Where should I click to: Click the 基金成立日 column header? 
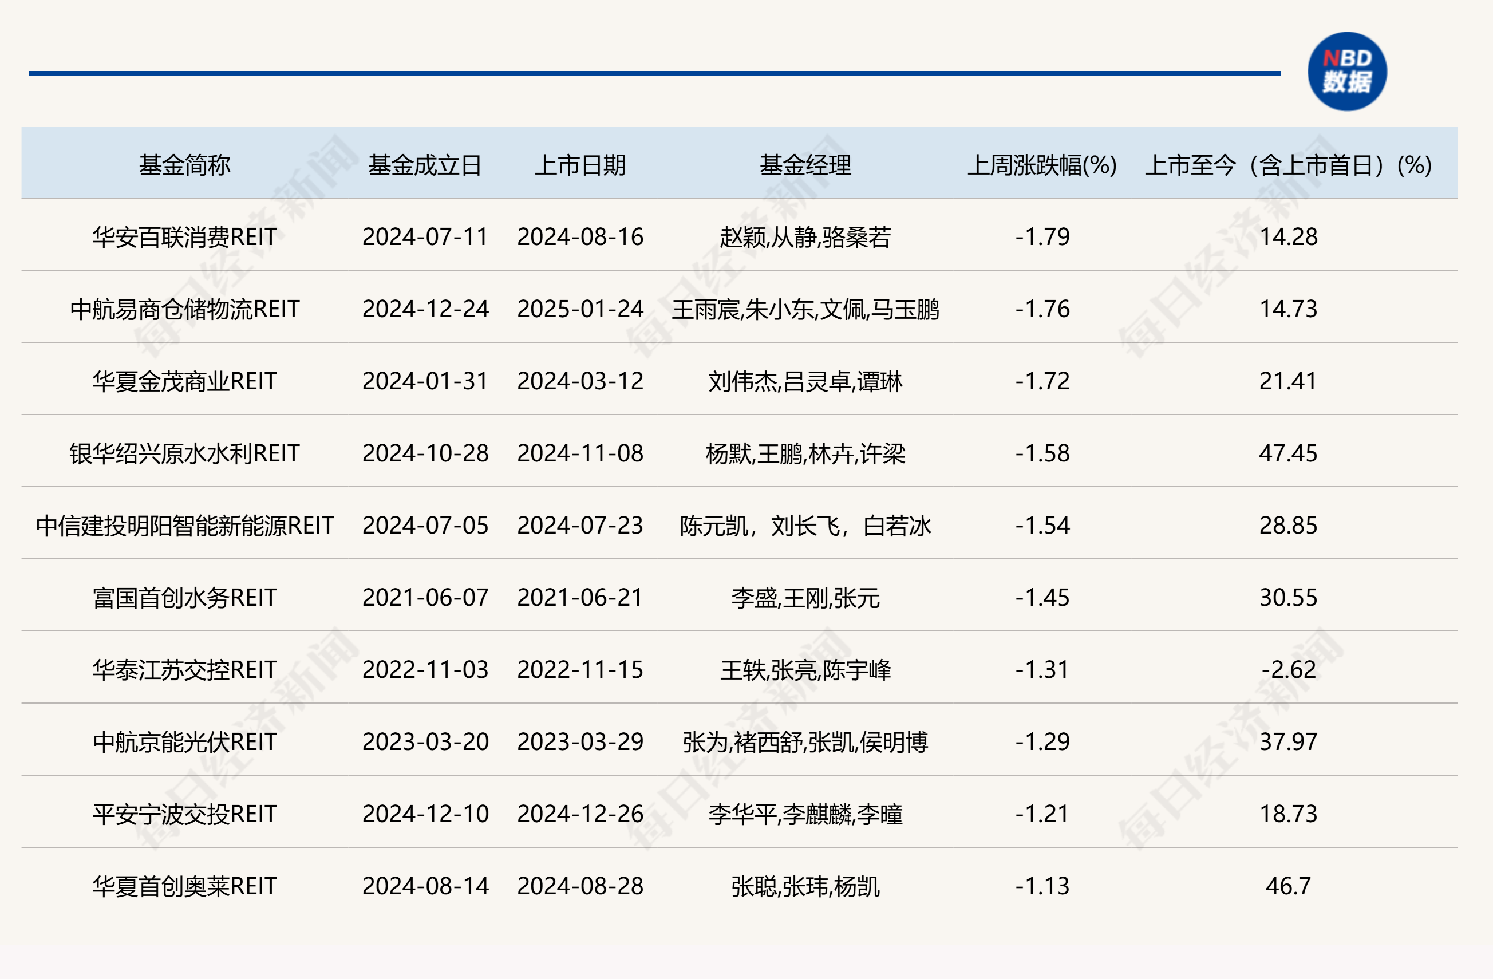point(425,165)
